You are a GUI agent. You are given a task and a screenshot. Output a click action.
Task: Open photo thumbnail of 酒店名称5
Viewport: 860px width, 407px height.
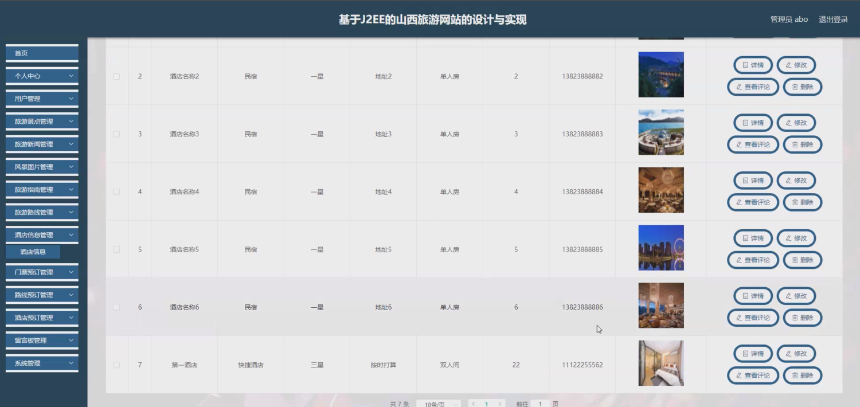click(x=661, y=248)
